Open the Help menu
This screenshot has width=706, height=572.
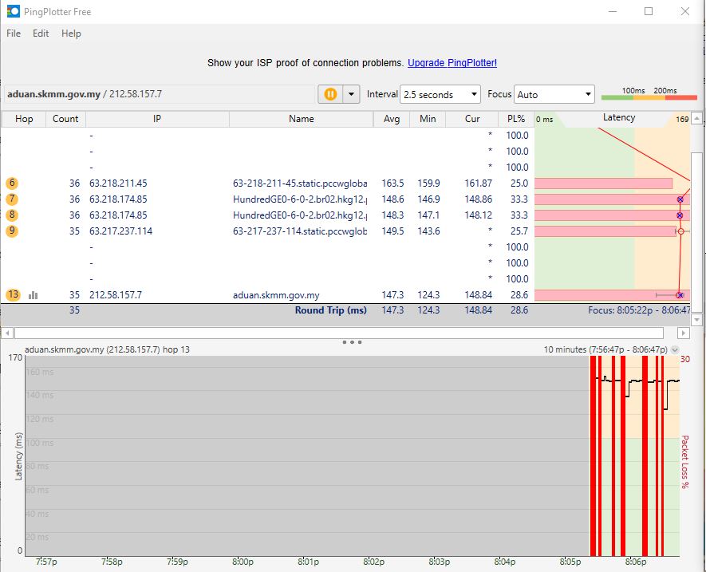click(x=71, y=34)
